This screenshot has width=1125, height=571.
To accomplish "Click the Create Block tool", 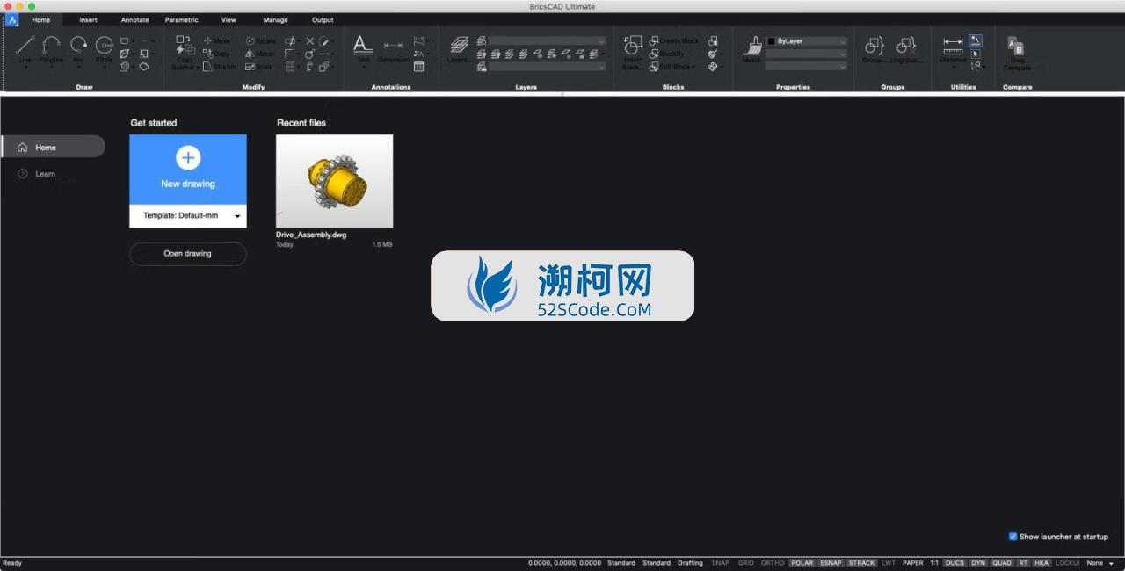I will [674, 40].
